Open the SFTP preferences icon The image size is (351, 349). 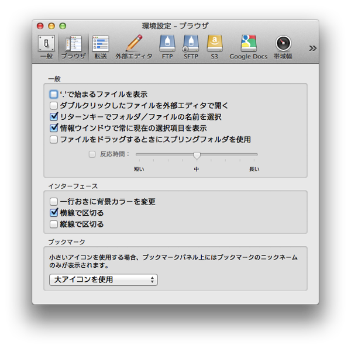191,47
